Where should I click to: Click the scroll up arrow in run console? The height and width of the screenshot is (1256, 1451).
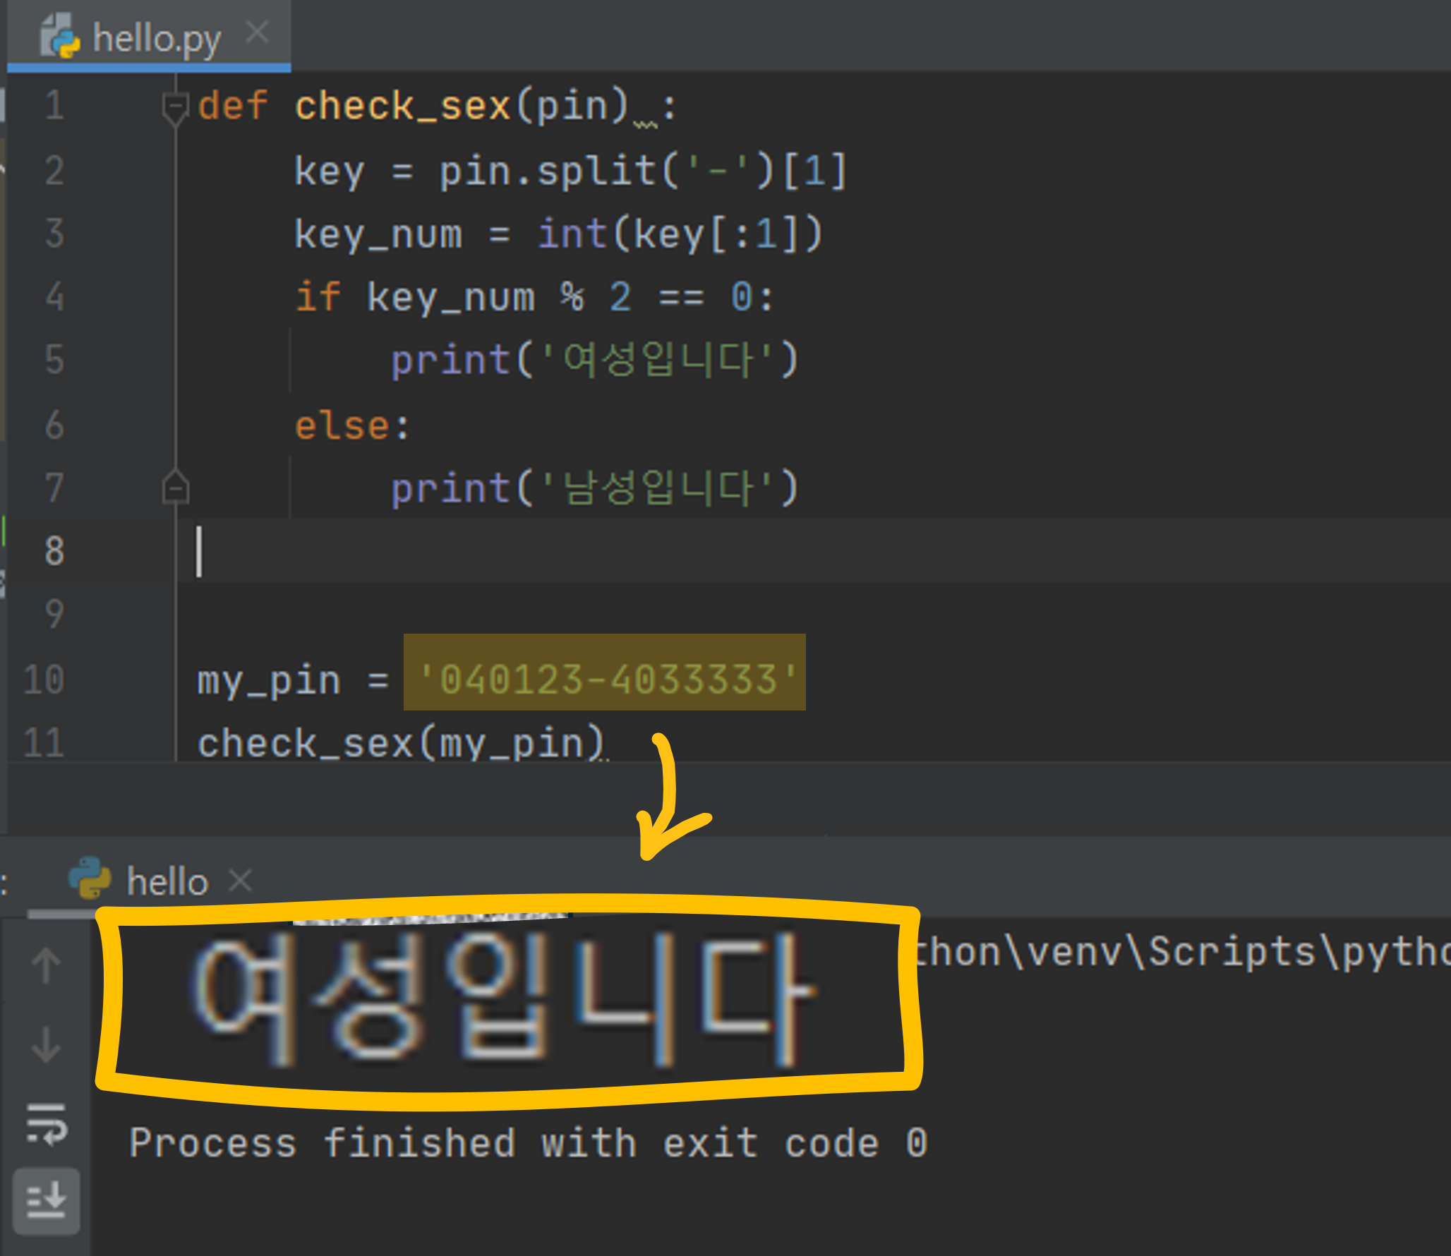click(x=47, y=965)
